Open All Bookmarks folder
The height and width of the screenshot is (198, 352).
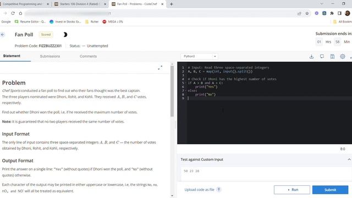[x=343, y=22]
